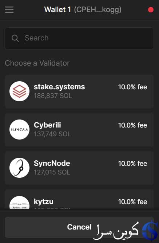Image resolution: width=159 pixels, height=243 pixels.
Task: Open the hamburger menu
Action: 9,9
